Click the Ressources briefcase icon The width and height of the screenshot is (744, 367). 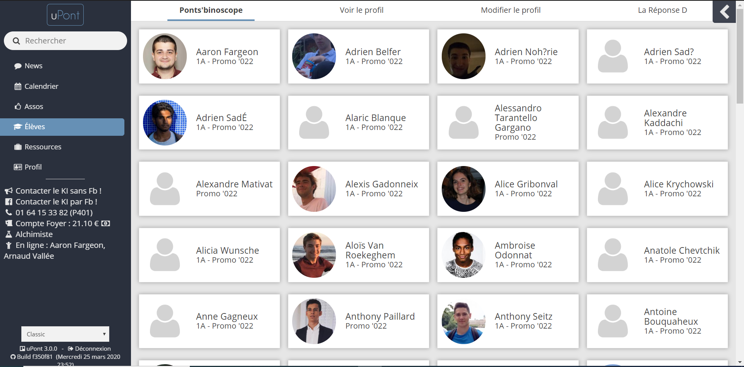18,147
